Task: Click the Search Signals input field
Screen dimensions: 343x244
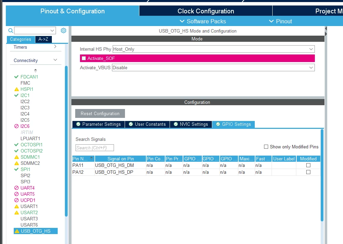Action: pyautogui.click(x=95, y=148)
